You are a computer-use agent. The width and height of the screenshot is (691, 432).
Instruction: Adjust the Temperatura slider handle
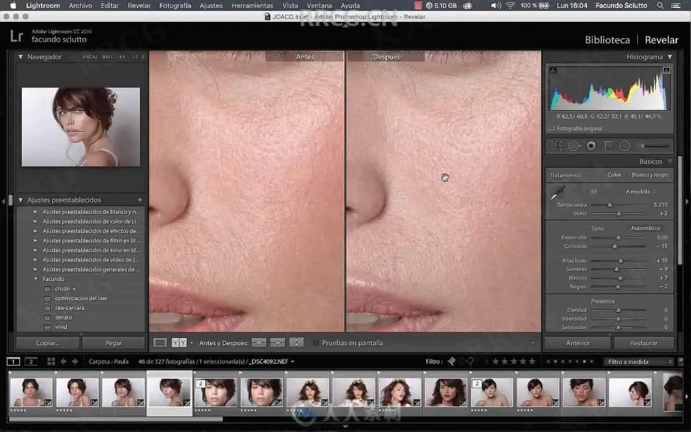(x=610, y=205)
